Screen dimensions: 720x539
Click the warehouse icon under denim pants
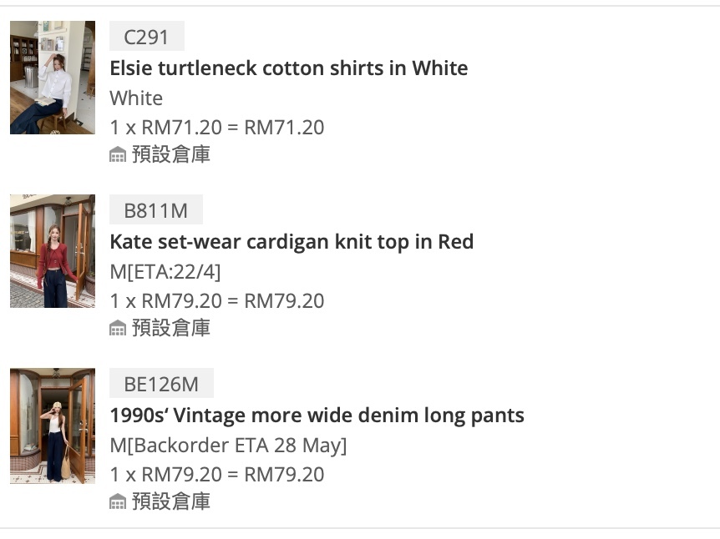click(118, 501)
